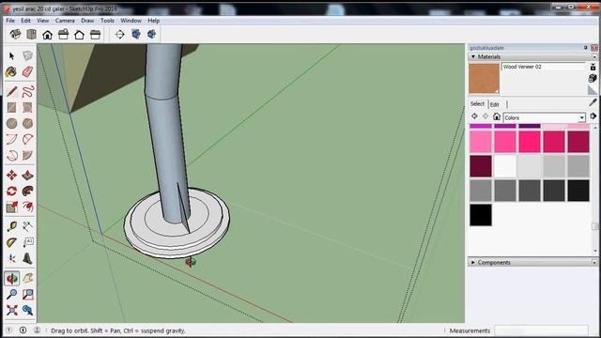Switch to the materials Select tab
The height and width of the screenshot is (338, 601).
tap(477, 104)
